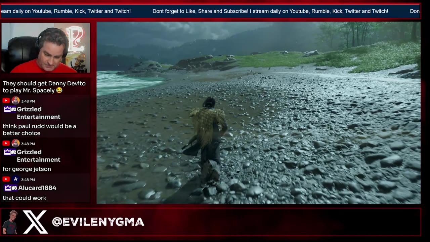Image resolution: width=430 pixels, height=242 pixels.
Task: Open Alucard1884 username in chat
Action: pyautogui.click(x=37, y=188)
